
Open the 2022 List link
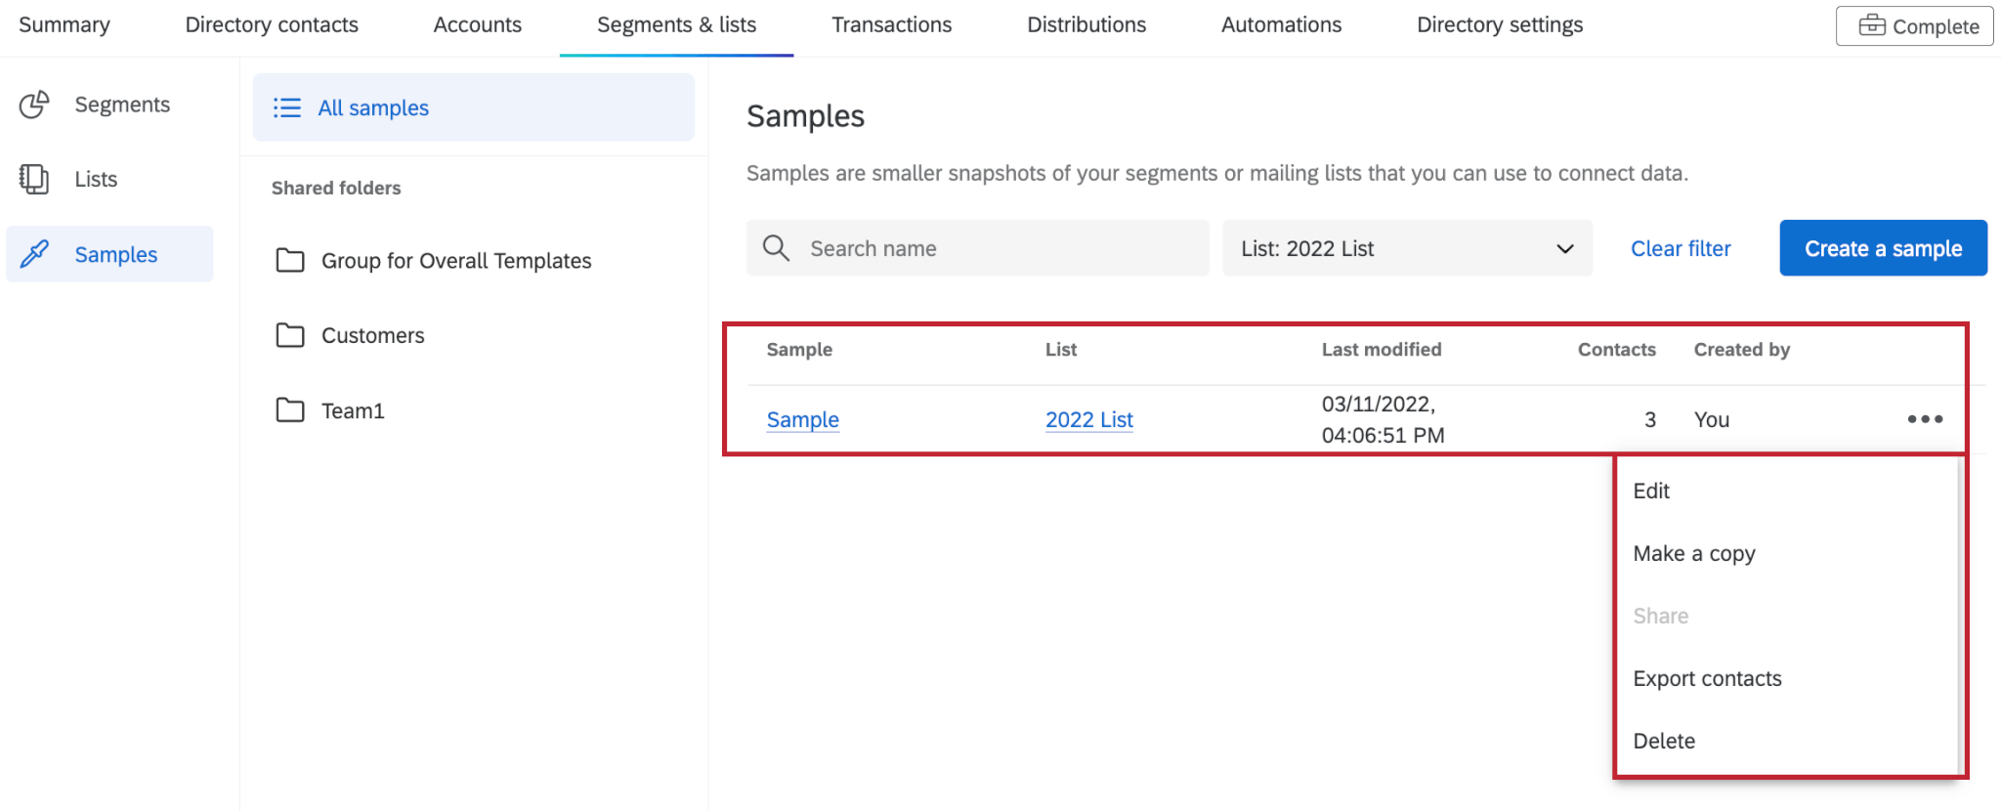pyautogui.click(x=1088, y=419)
